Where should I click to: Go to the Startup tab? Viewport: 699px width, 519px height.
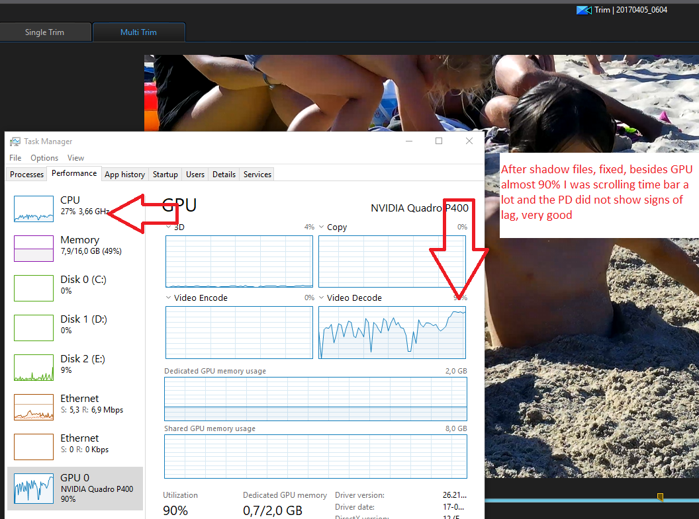coord(165,175)
